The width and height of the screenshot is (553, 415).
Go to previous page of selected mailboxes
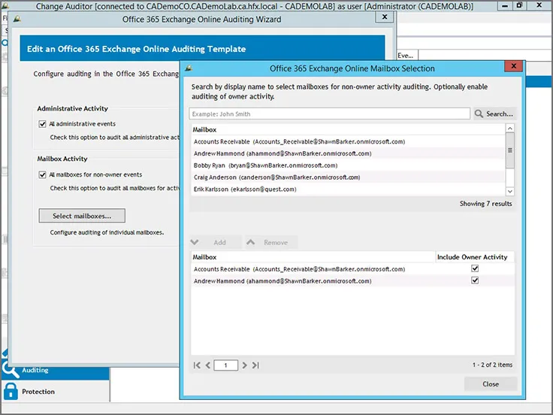coord(207,365)
